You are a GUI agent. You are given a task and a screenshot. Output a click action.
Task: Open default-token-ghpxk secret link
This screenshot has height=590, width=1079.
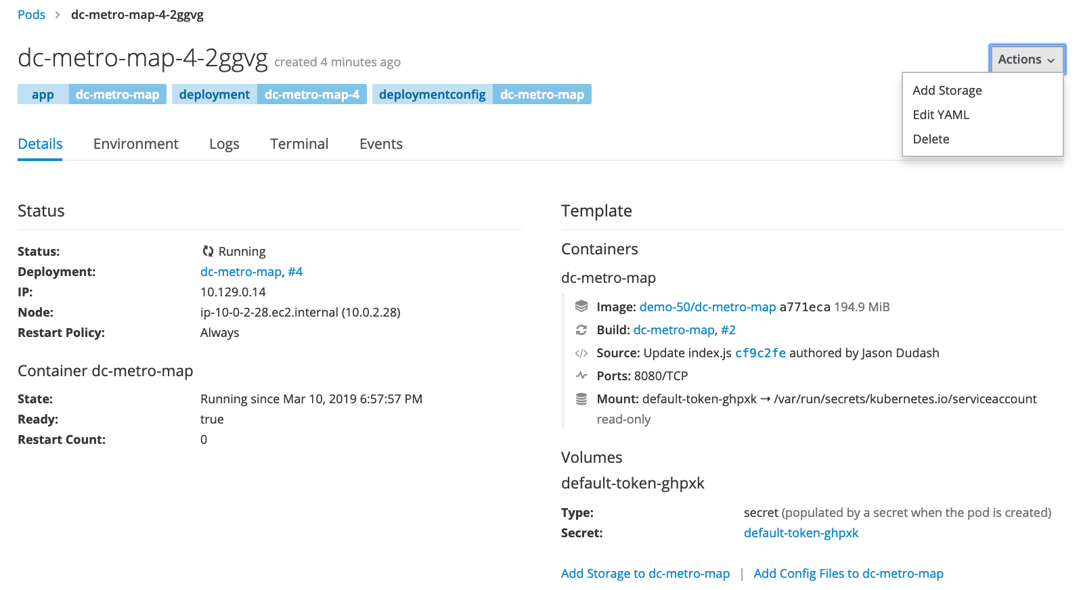[x=801, y=532]
